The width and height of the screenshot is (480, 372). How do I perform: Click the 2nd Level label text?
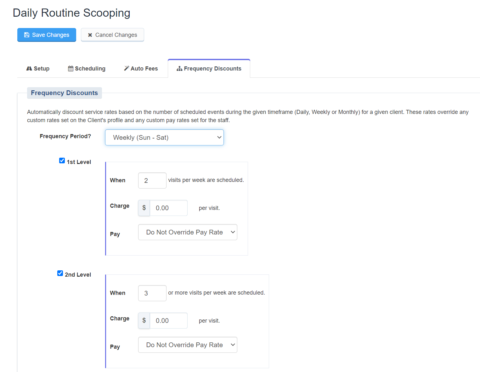(78, 275)
